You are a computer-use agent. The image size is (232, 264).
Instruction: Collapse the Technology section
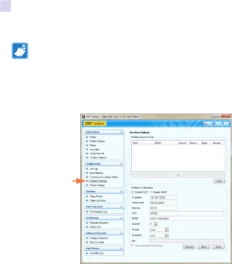(121, 218)
